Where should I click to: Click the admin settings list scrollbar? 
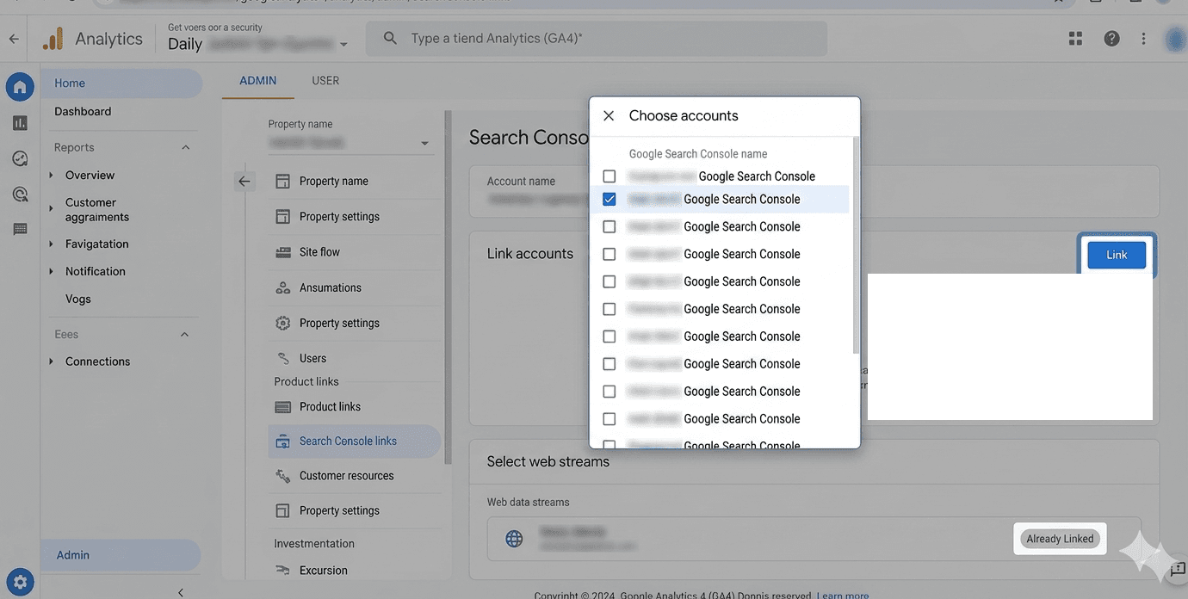click(x=448, y=287)
